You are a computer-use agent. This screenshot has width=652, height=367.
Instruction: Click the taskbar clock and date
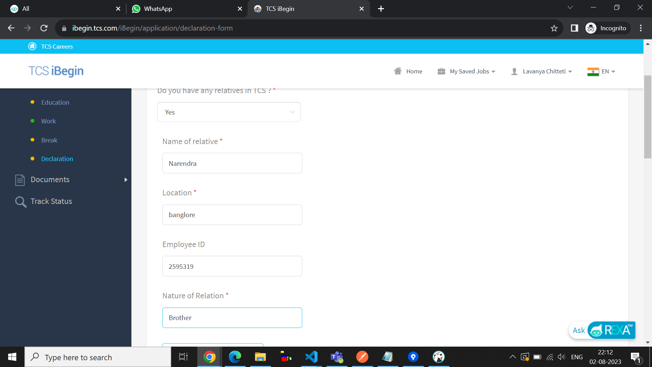tap(605, 357)
